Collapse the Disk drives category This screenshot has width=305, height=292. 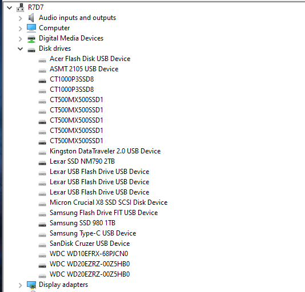tap(20, 49)
